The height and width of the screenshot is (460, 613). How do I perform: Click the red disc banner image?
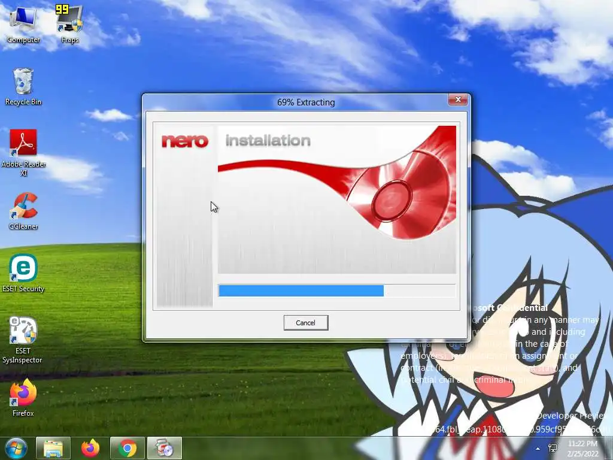[x=337, y=199]
